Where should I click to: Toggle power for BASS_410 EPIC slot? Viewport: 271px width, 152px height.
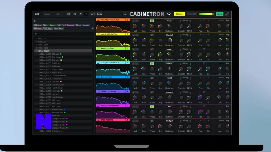pyautogui.click(x=98, y=120)
